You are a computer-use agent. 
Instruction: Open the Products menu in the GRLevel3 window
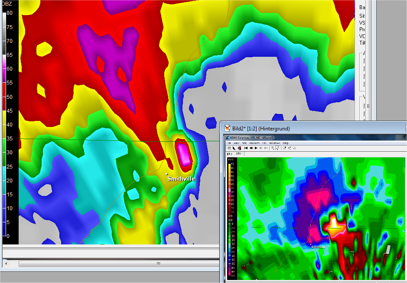click(254, 143)
